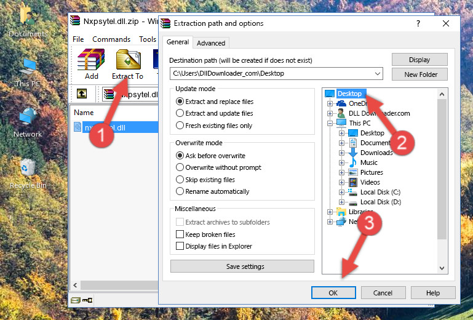This screenshot has height=320, width=473.
Task: Enable Display files in Explorer checkbox
Action: (x=180, y=246)
